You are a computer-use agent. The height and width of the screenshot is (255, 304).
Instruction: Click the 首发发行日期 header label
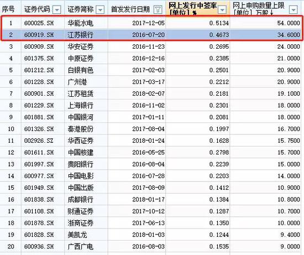130,9
